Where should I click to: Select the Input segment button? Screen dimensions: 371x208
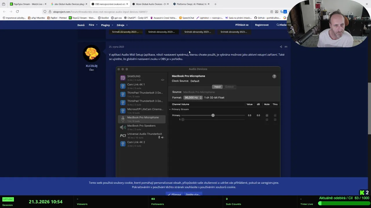[x=217, y=87]
